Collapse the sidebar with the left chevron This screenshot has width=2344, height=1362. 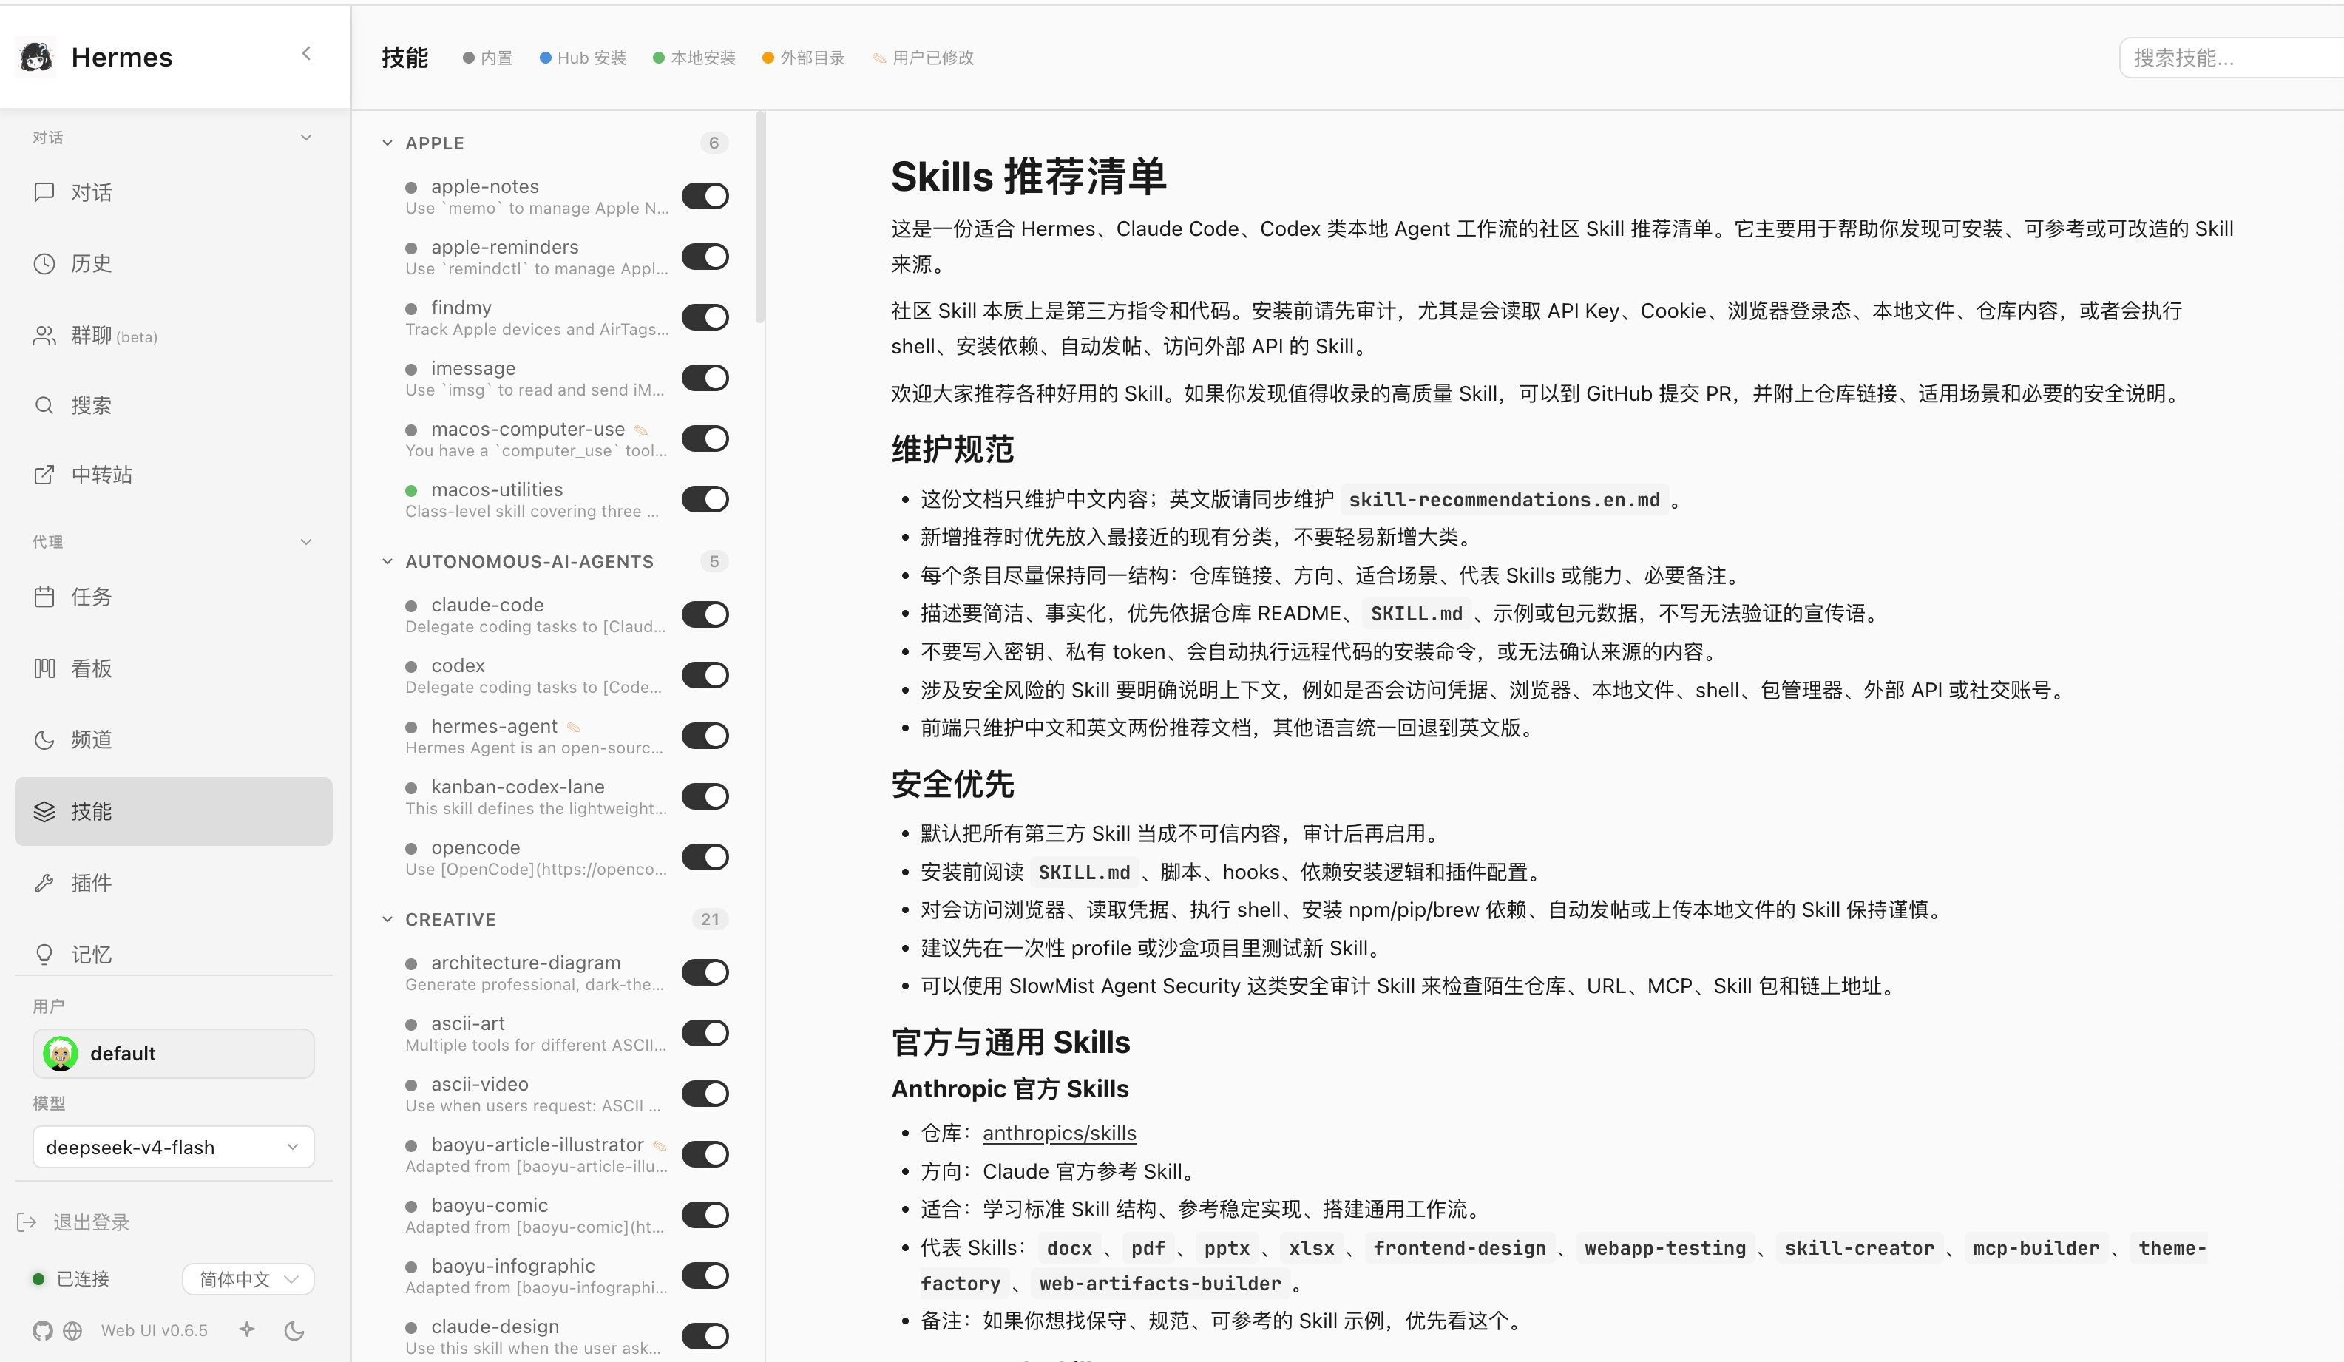coord(306,54)
